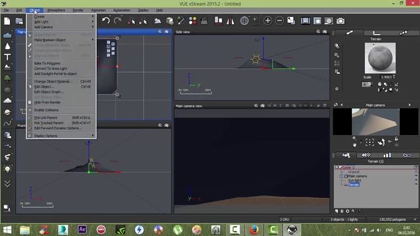
Task: Open After Effects from the taskbar
Action: coord(82,229)
